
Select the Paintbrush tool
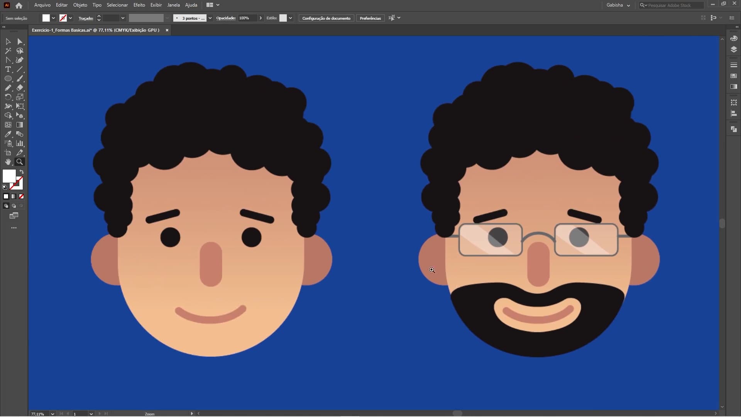click(x=20, y=78)
